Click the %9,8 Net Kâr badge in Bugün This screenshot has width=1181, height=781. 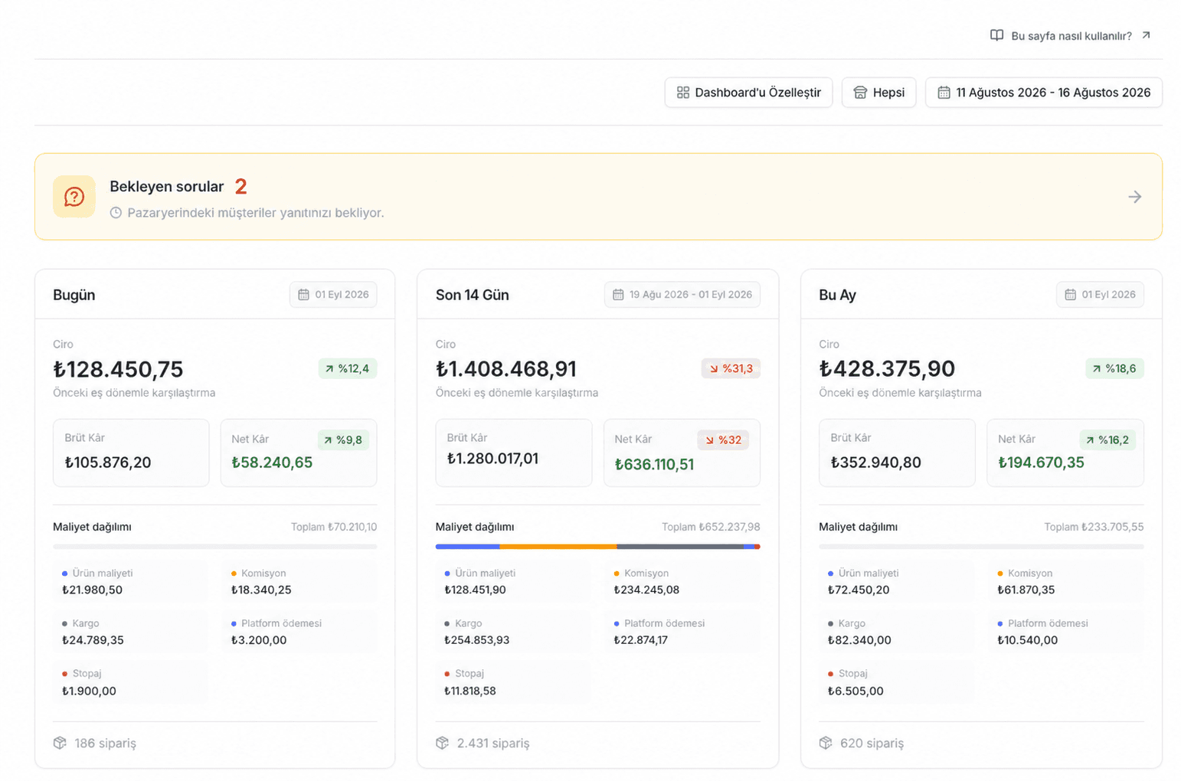tap(343, 440)
